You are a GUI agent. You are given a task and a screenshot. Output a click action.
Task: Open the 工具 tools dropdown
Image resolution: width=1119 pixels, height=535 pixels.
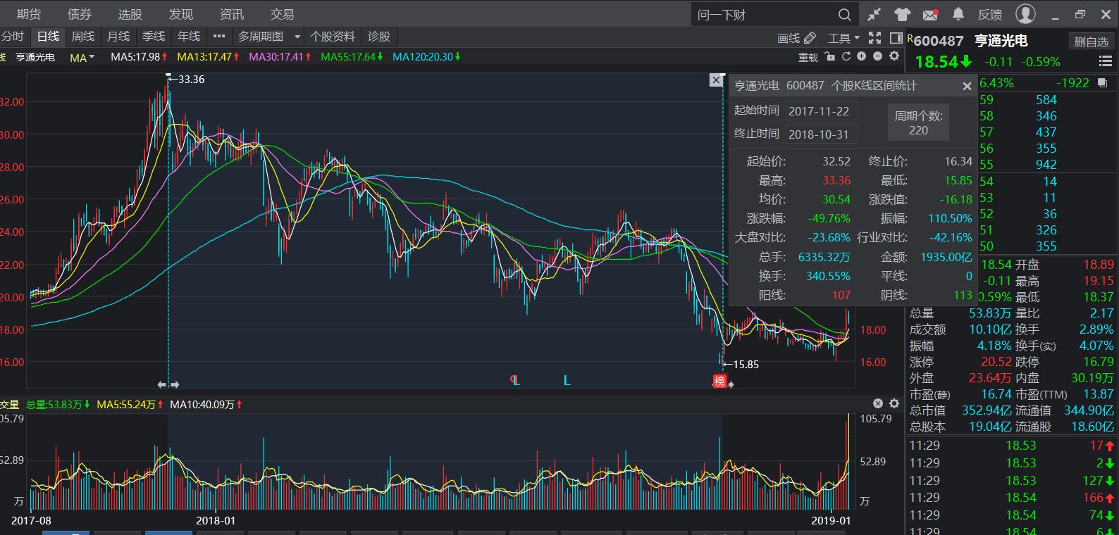click(843, 38)
